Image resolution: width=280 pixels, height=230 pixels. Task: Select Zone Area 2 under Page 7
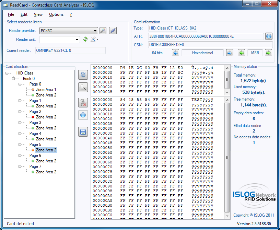tap(46, 172)
